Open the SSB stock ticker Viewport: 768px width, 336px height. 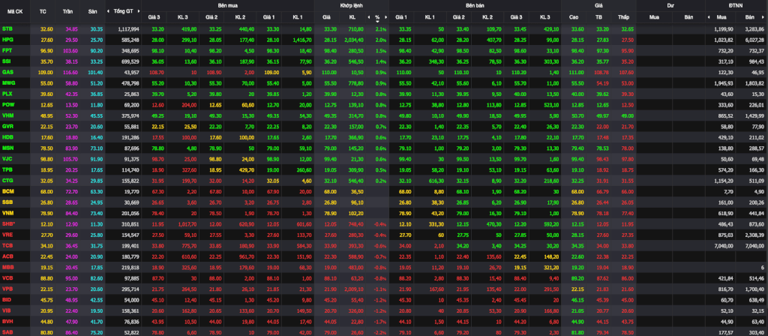[7, 202]
